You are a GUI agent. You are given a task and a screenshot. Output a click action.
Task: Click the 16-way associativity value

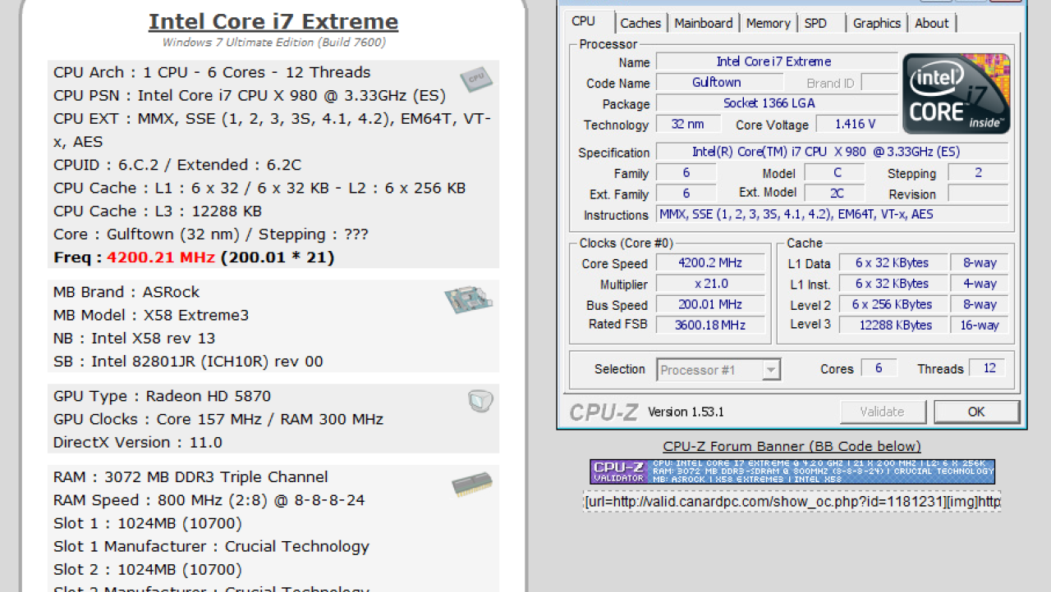[980, 325]
